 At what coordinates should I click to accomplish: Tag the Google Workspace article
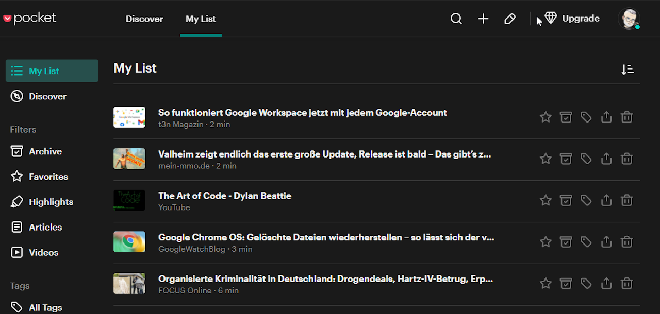point(586,117)
